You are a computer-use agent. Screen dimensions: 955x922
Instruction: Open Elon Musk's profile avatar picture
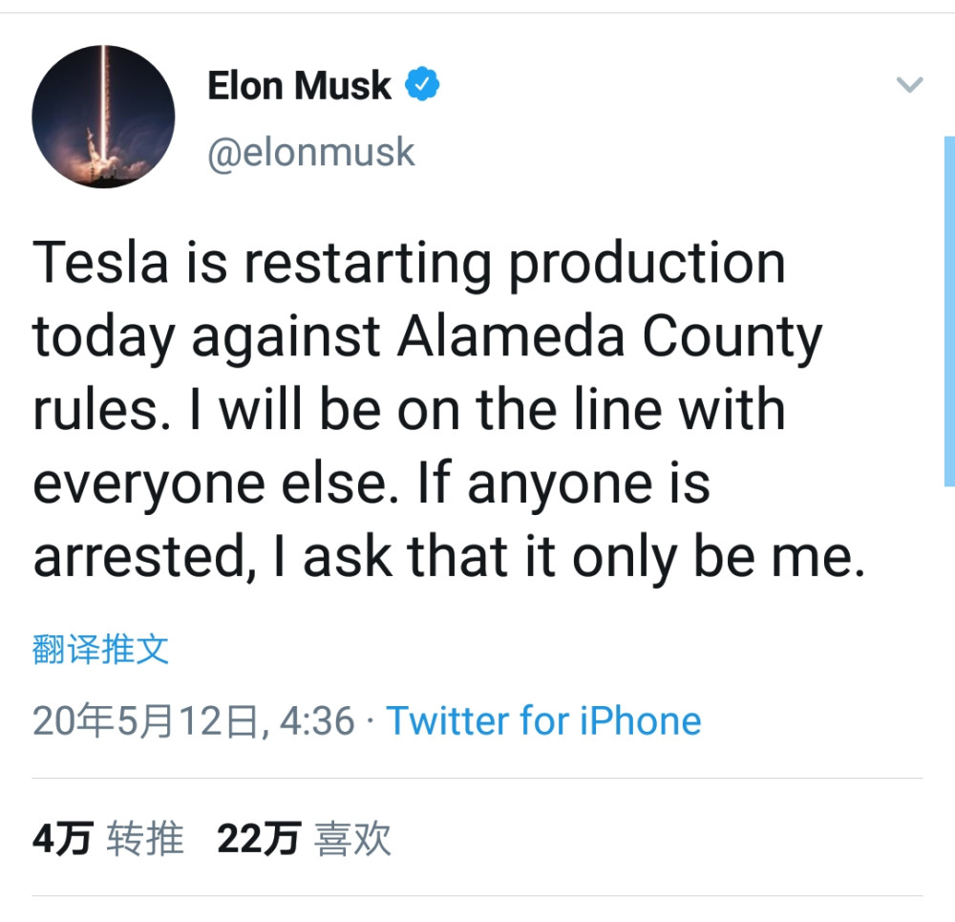[x=103, y=117]
